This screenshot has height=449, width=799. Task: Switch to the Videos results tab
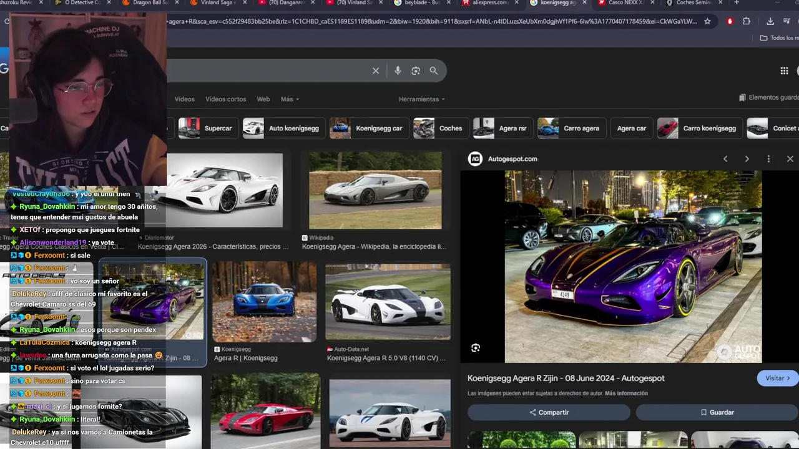(184, 99)
